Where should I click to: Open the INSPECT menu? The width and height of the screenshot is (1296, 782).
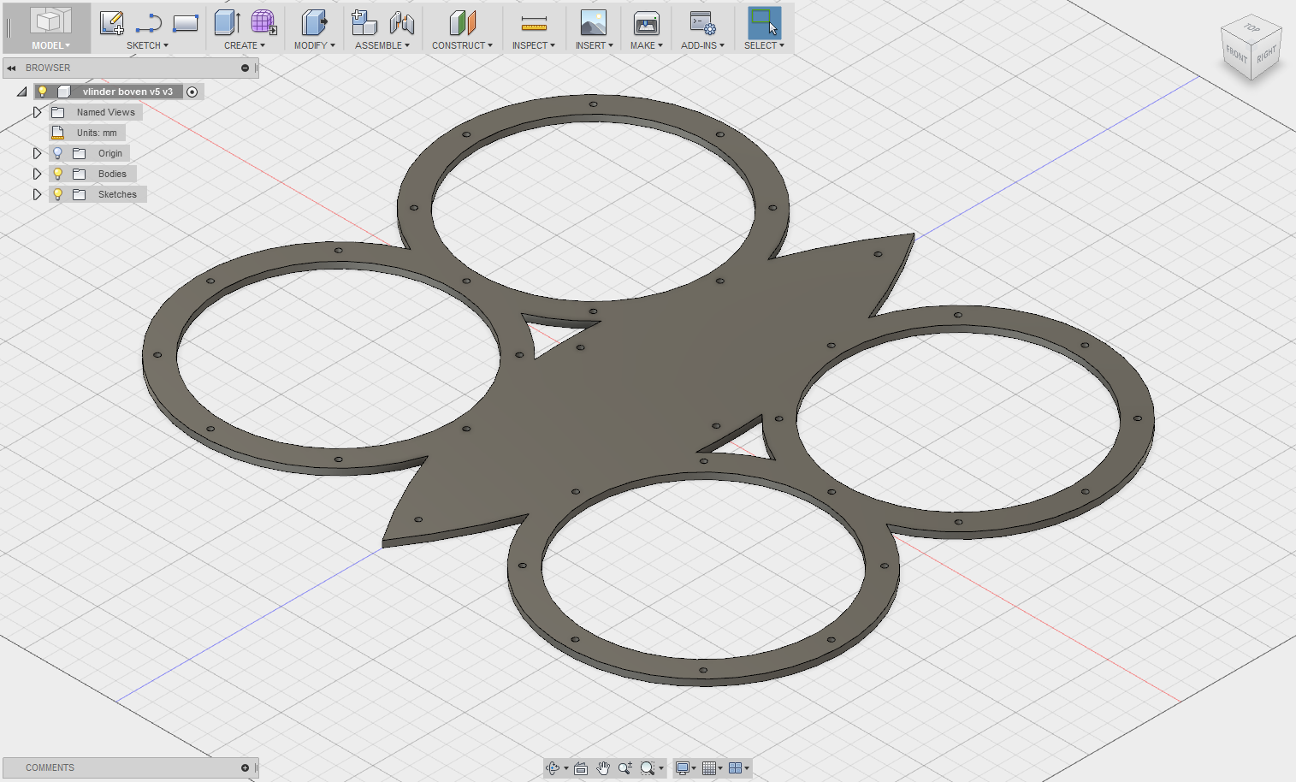534,45
